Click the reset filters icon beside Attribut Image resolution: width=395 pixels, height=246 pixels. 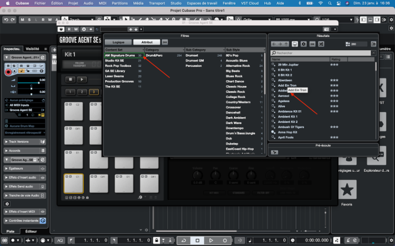point(165,42)
